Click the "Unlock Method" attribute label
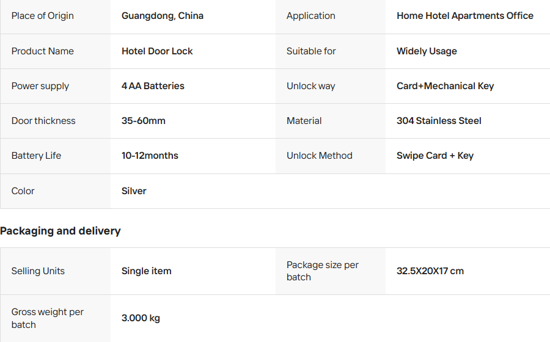This screenshot has height=342, width=550. (x=319, y=156)
